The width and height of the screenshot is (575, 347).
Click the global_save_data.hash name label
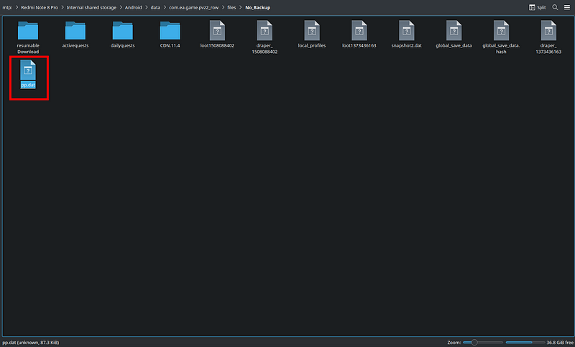coord(501,48)
